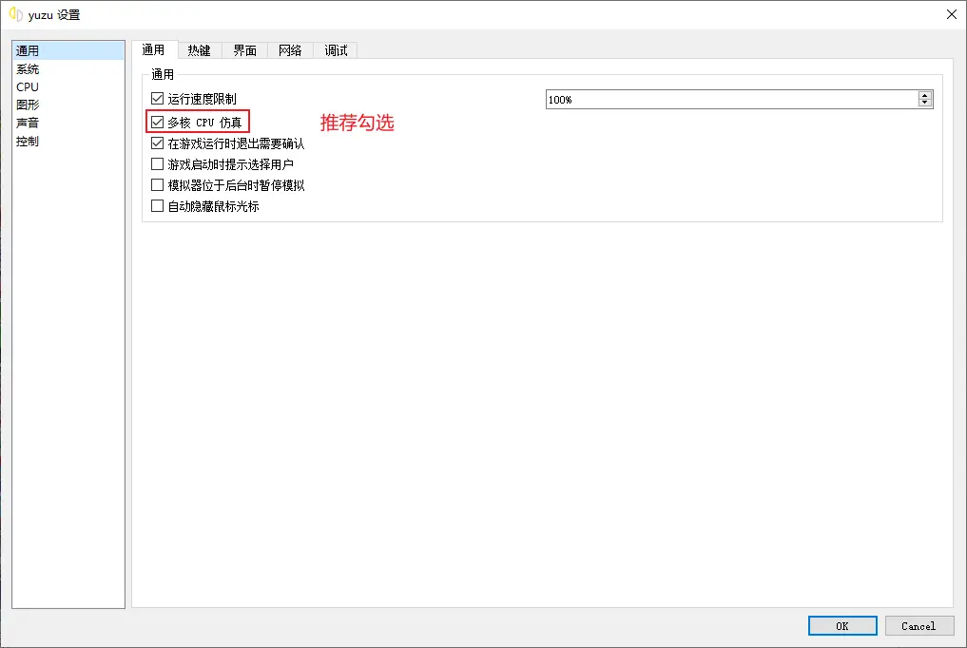Switch to the 网络 tab

[x=289, y=50]
